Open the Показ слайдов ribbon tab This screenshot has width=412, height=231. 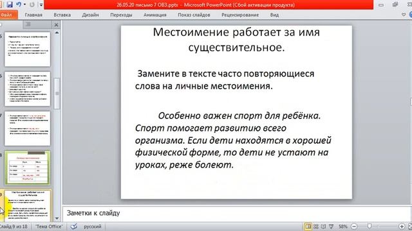click(194, 15)
